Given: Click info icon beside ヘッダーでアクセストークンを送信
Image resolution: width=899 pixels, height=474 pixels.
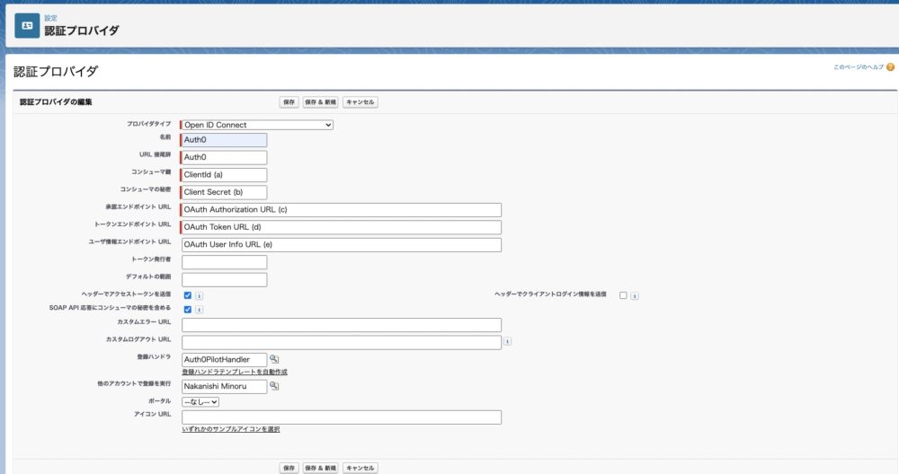Looking at the screenshot, I should pos(199,295).
